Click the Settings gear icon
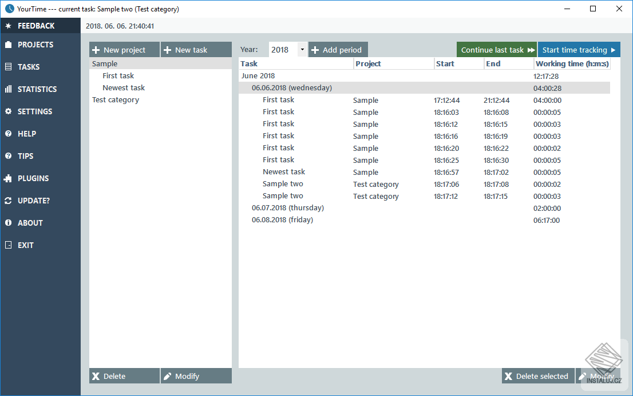Screen dimensions: 633x396 8,111
